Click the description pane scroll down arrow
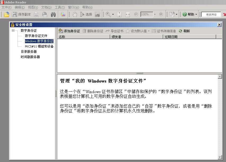The width and height of the screenshot is (226, 162). (220, 157)
